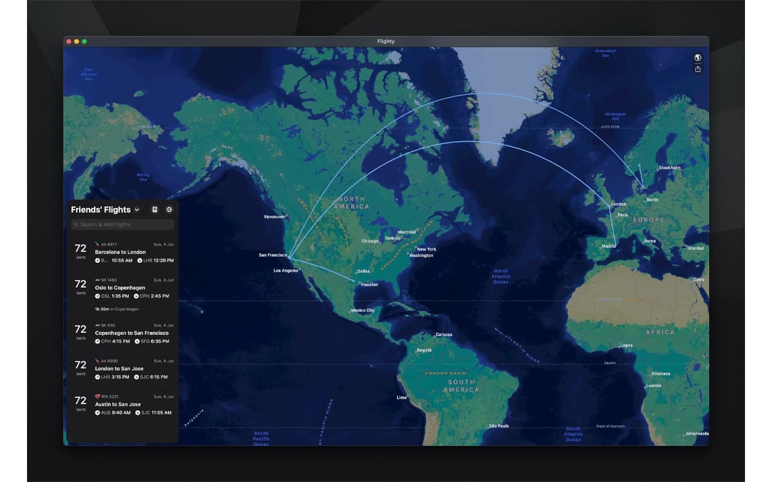This screenshot has height=482, width=772.
Task: Expand the Friends' Flights dropdown chevron
Action: tap(137, 210)
